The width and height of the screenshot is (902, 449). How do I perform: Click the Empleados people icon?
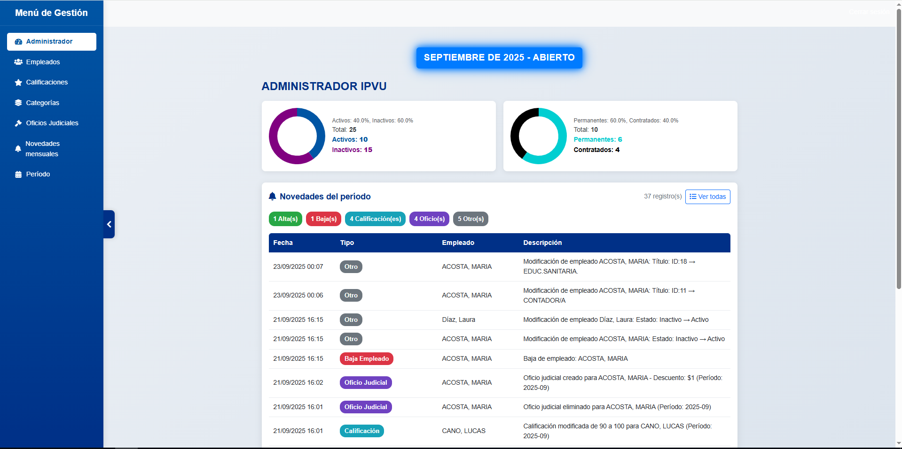pyautogui.click(x=18, y=62)
